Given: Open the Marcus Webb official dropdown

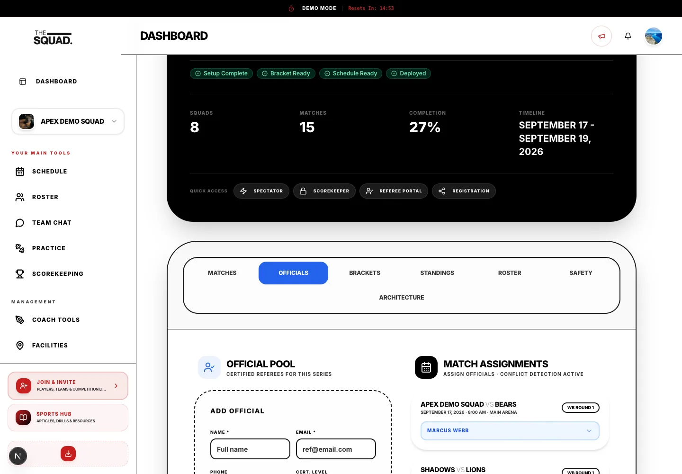Looking at the screenshot, I should 510,431.
